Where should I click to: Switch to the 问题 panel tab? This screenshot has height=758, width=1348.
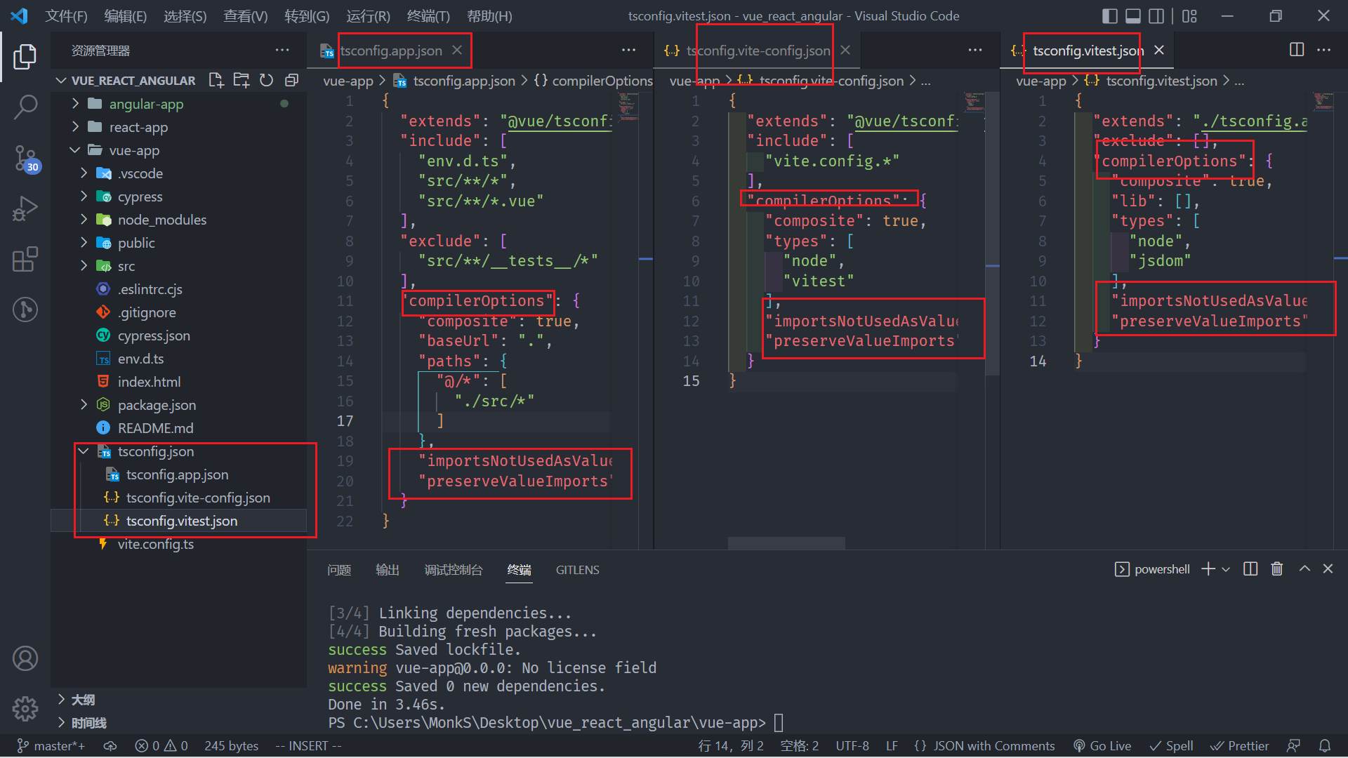339,569
